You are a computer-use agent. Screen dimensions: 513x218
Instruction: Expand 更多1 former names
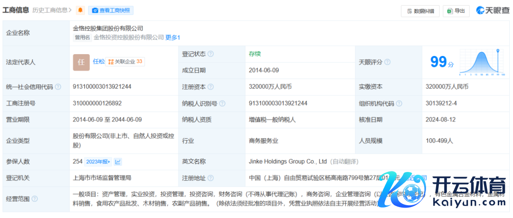[173, 38]
